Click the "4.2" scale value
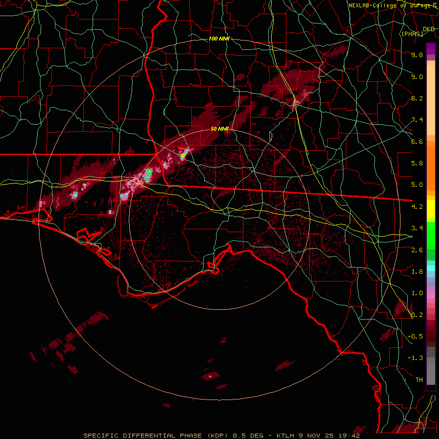439x439 pixels. tap(417, 207)
